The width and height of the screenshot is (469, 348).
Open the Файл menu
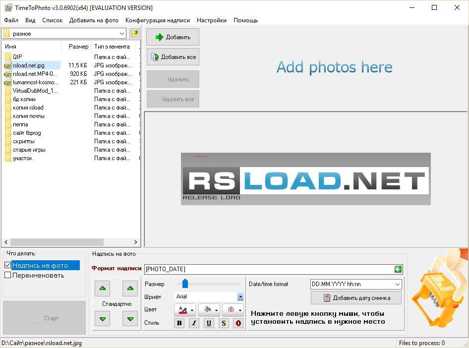[11, 20]
